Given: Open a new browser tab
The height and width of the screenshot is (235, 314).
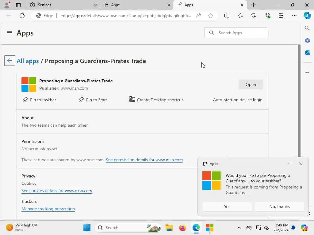Looking at the screenshot, I should [253, 5].
